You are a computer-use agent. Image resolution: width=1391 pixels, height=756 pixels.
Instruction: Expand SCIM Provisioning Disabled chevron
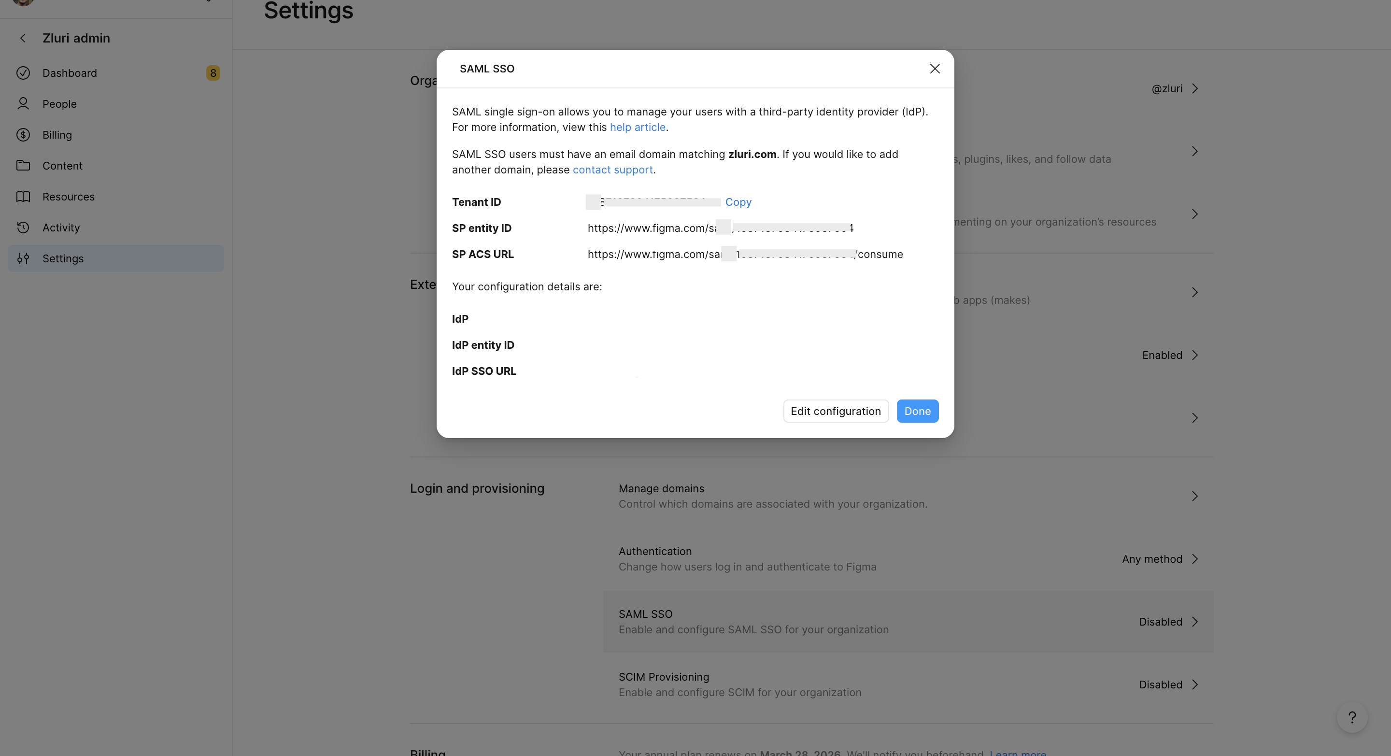click(1194, 684)
